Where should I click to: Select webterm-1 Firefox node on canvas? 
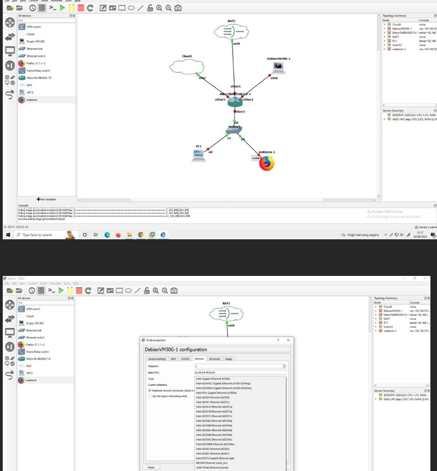tap(267, 163)
